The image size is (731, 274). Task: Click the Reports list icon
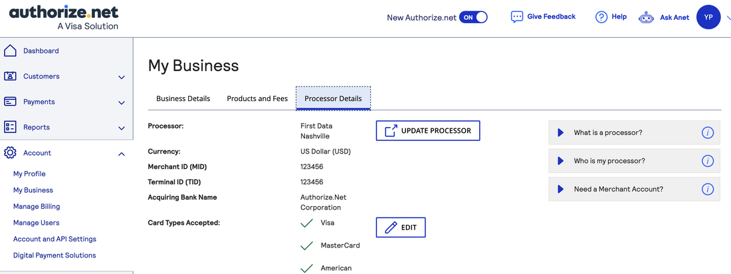click(x=10, y=127)
